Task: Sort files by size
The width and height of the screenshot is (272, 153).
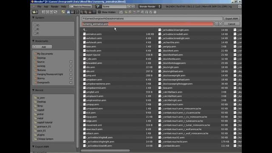Action: [x=94, y=12]
